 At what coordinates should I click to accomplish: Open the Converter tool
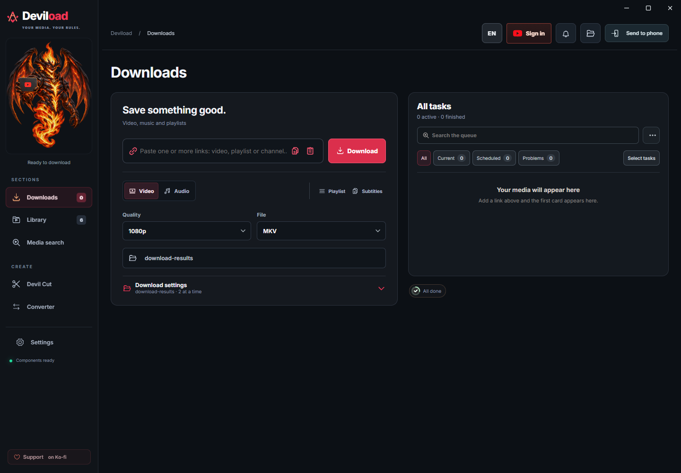tap(49, 307)
